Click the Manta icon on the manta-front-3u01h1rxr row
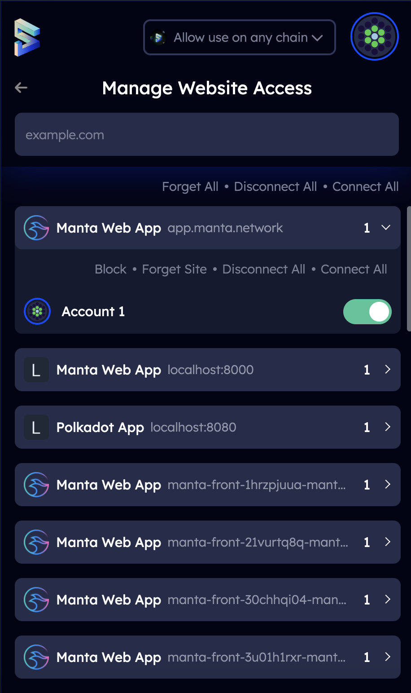Screen dimensions: 411x693 (36, 657)
